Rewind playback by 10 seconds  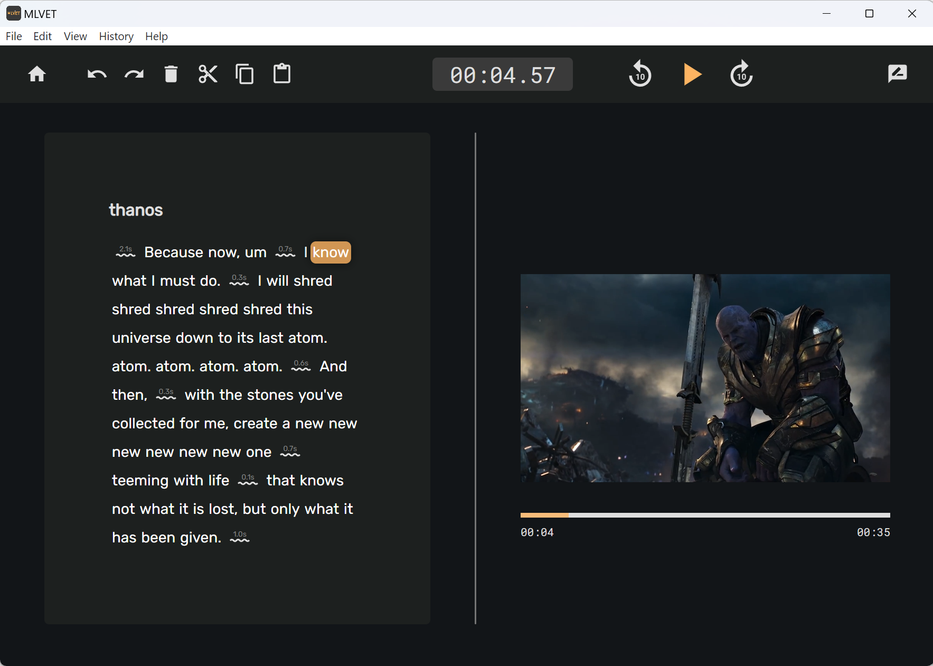point(640,73)
